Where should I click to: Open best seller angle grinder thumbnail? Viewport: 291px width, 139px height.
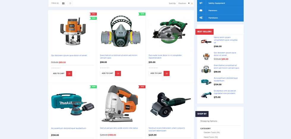(x=206, y=95)
